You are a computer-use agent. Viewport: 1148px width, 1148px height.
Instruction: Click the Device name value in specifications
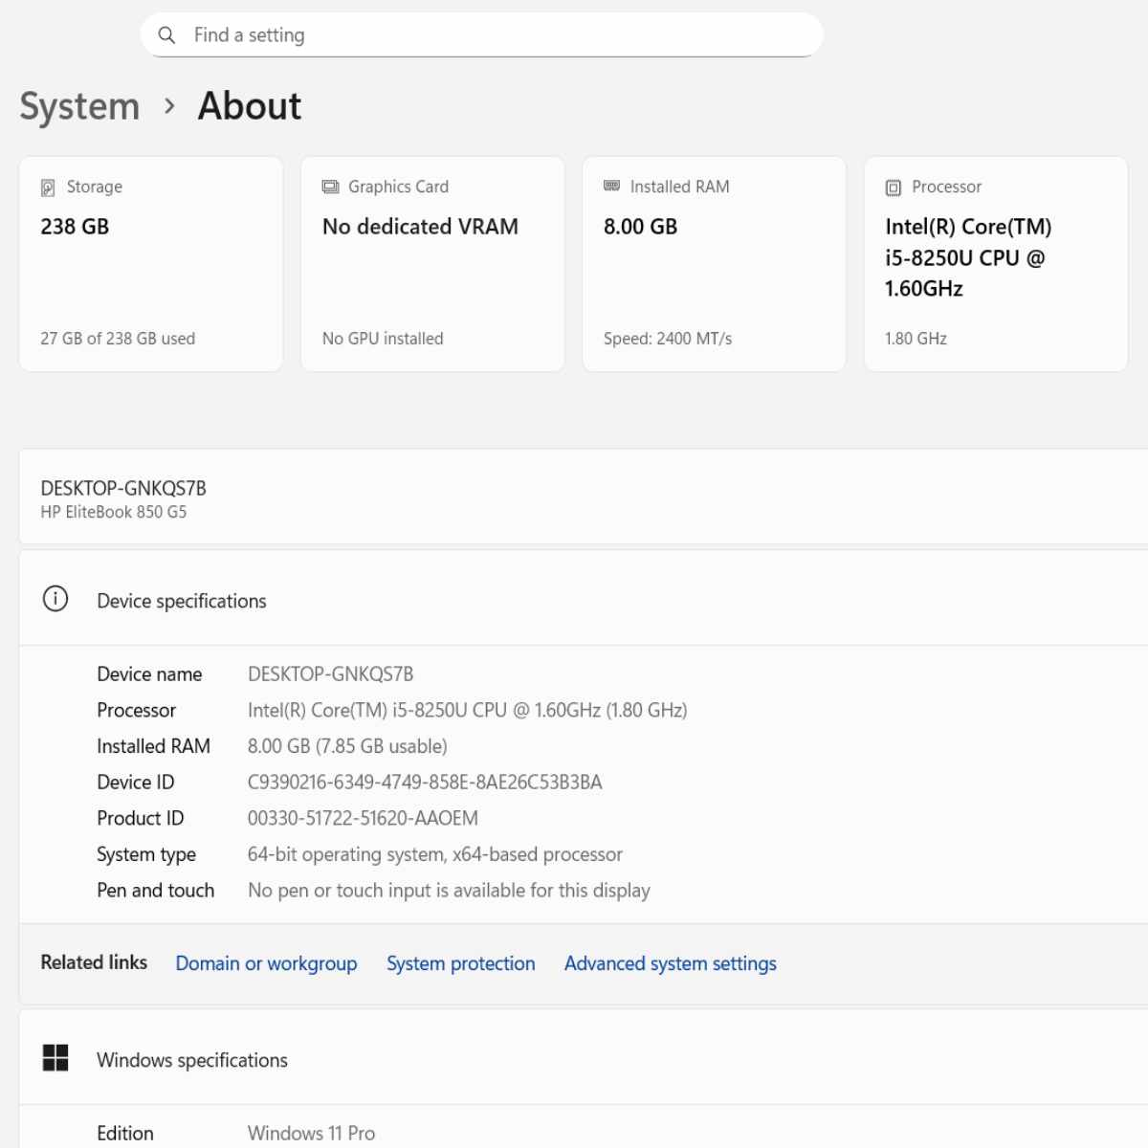click(331, 674)
